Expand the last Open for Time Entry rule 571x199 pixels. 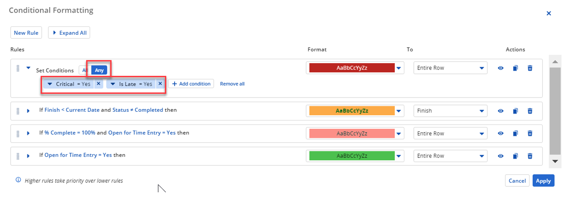click(28, 156)
